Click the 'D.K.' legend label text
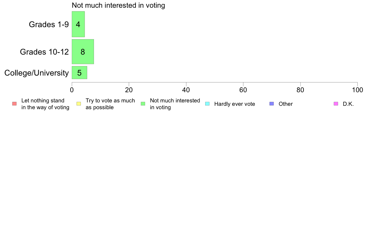The height and width of the screenshot is (227, 366). click(348, 104)
